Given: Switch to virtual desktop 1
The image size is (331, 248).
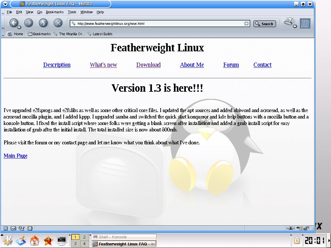Looking at the screenshot, I should point(75,237).
